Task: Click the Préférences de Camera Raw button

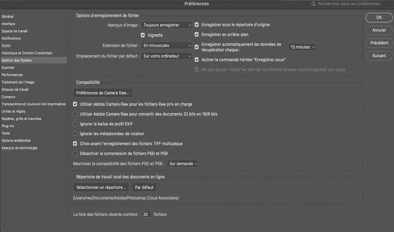Action: point(103,93)
